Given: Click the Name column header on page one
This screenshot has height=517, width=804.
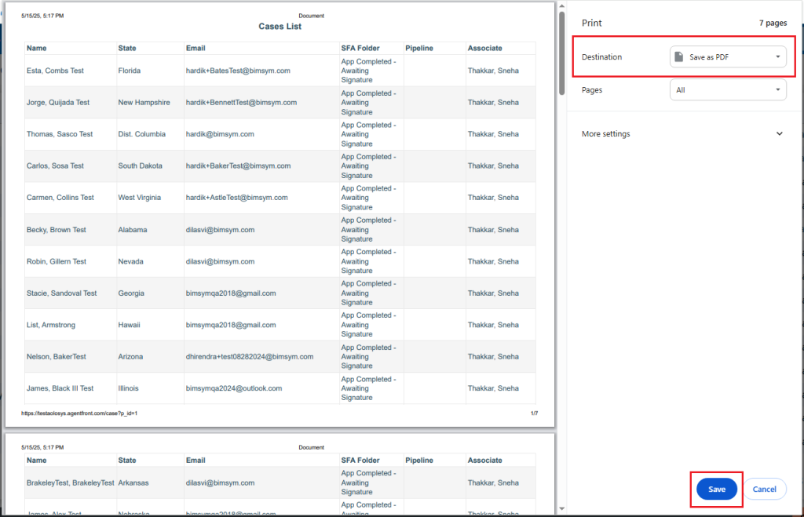Looking at the screenshot, I should click(37, 49).
